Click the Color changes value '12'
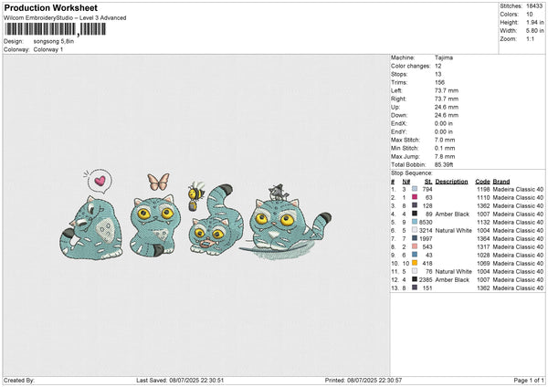This screenshot has width=548, height=387. pos(437,66)
